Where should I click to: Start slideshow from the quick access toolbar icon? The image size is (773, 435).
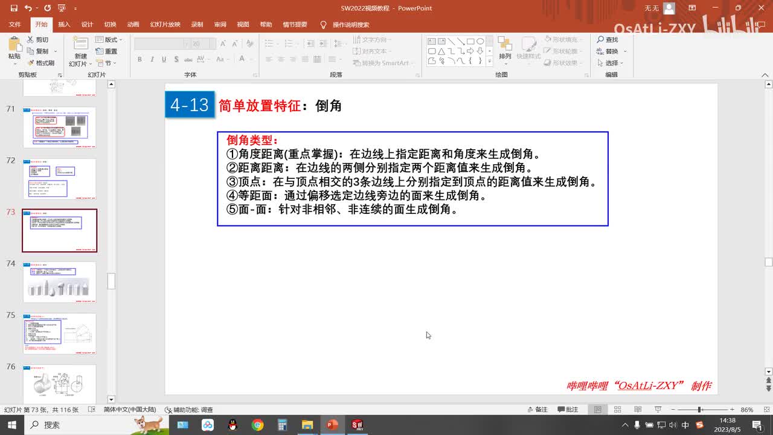coord(61,8)
